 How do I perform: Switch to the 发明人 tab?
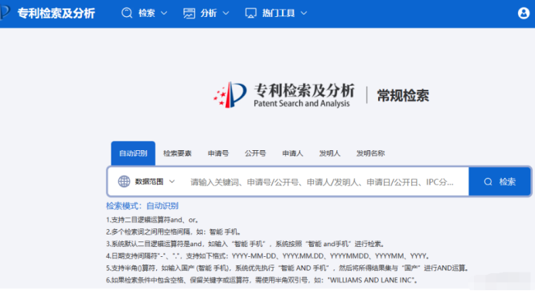pyautogui.click(x=329, y=153)
